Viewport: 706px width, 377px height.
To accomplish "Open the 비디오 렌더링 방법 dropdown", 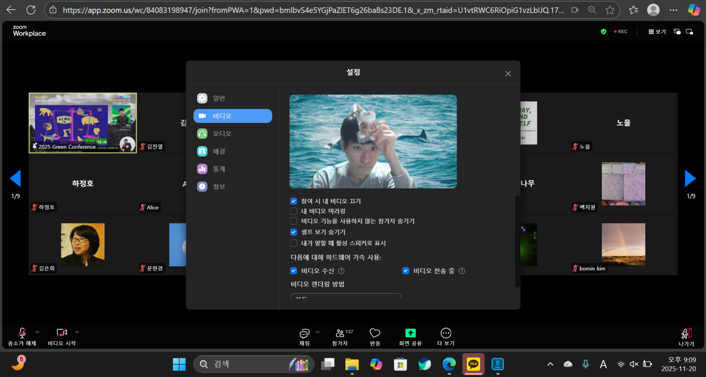I will (x=345, y=297).
